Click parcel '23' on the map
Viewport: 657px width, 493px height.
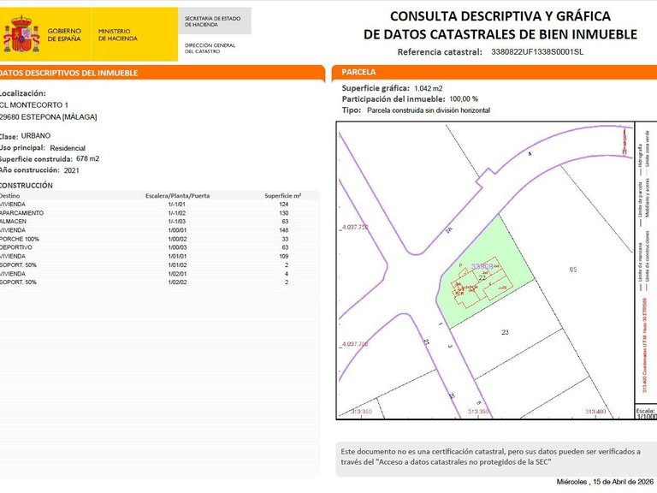click(x=505, y=332)
